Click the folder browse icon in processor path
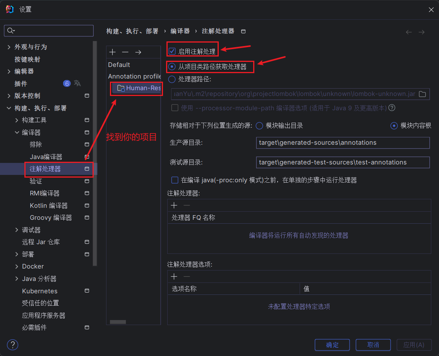 [x=422, y=94]
